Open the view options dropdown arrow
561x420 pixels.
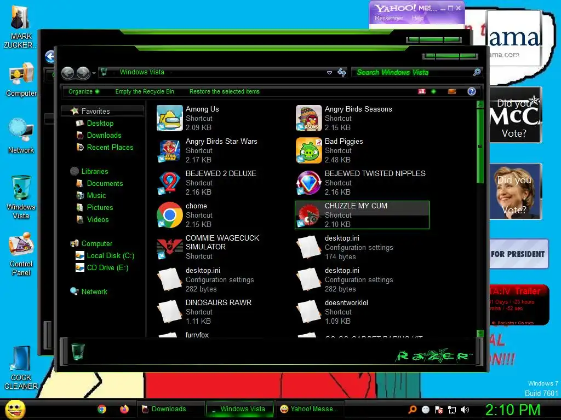coord(434,91)
